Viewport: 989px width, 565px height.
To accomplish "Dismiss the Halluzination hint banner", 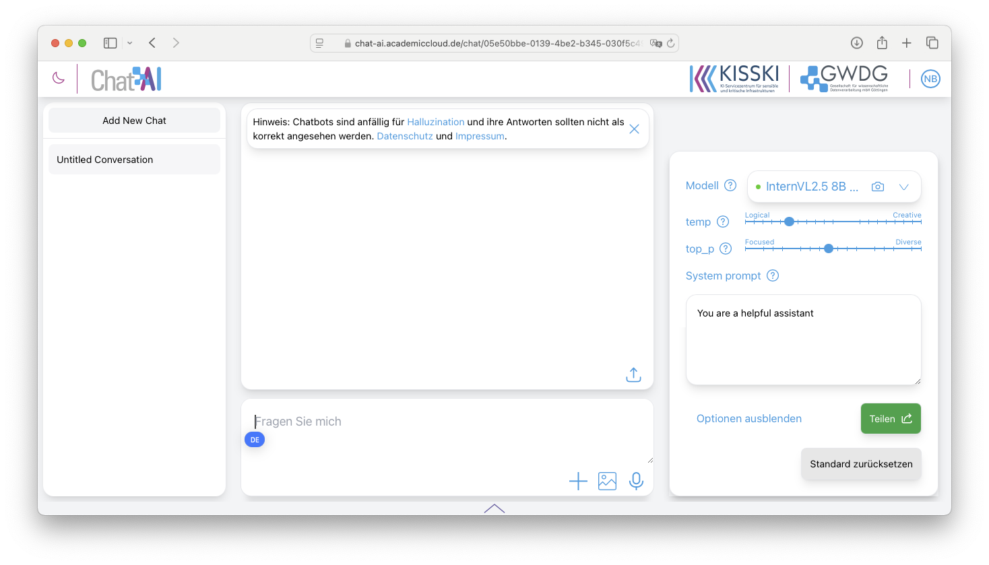I will [633, 128].
